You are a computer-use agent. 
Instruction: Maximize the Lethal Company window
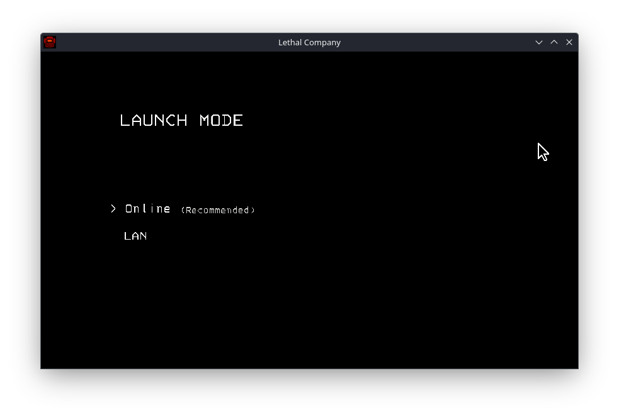(554, 42)
